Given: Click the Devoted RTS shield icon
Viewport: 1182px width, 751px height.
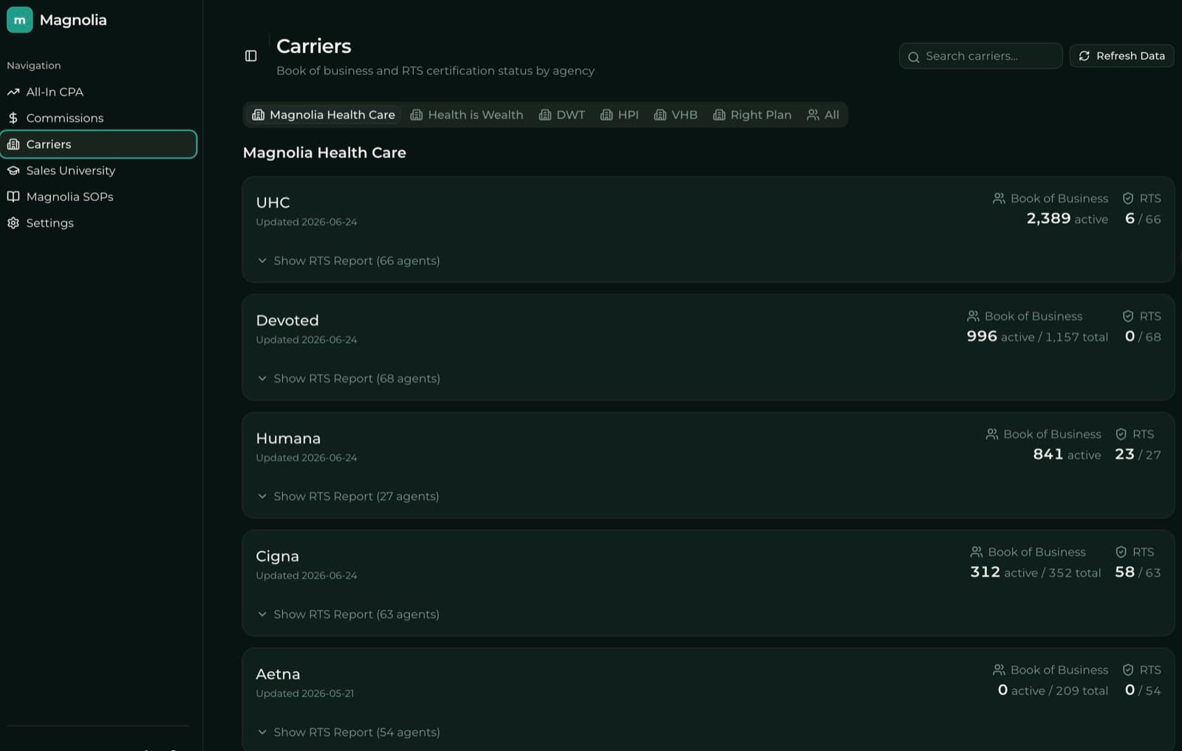Looking at the screenshot, I should coord(1128,316).
